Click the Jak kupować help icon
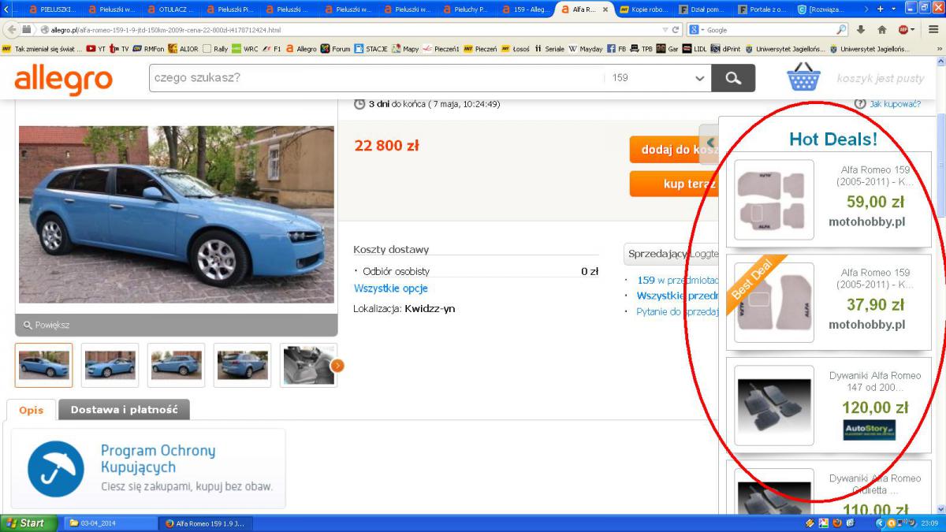946x532 pixels. click(x=859, y=103)
